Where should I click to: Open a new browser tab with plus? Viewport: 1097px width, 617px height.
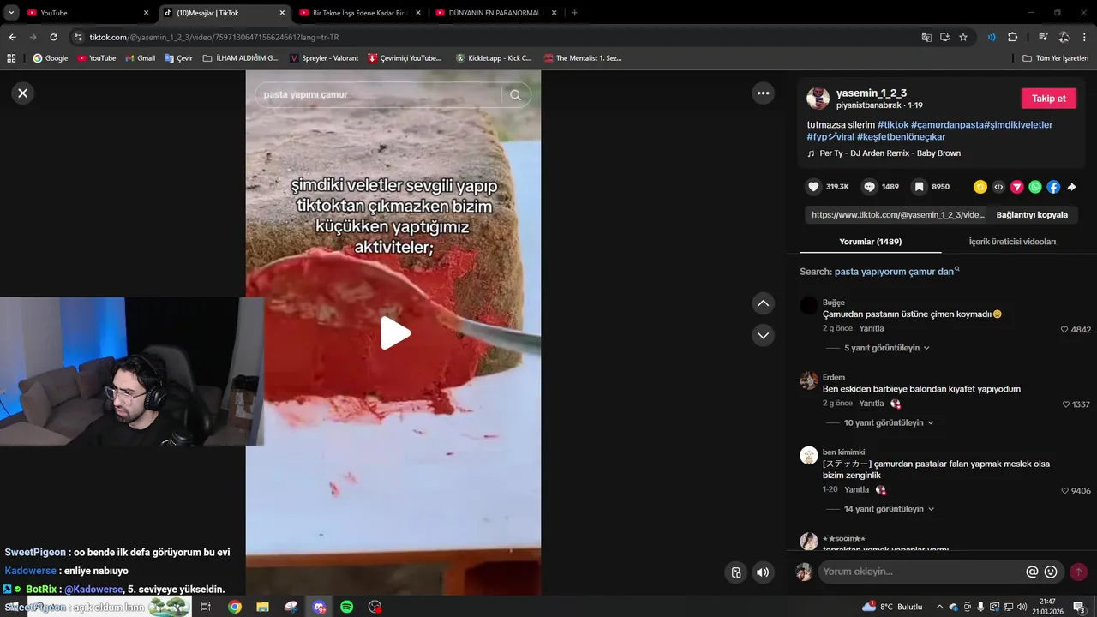(574, 13)
